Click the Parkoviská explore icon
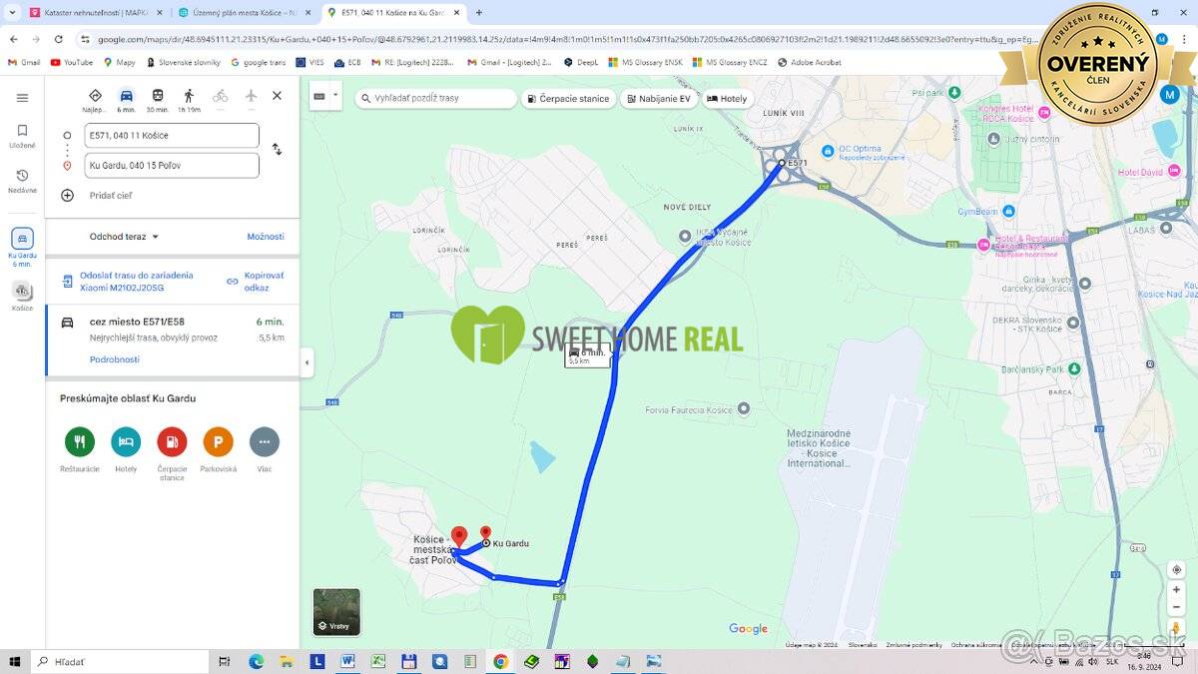Screen dimensions: 1198x674 pos(218,442)
